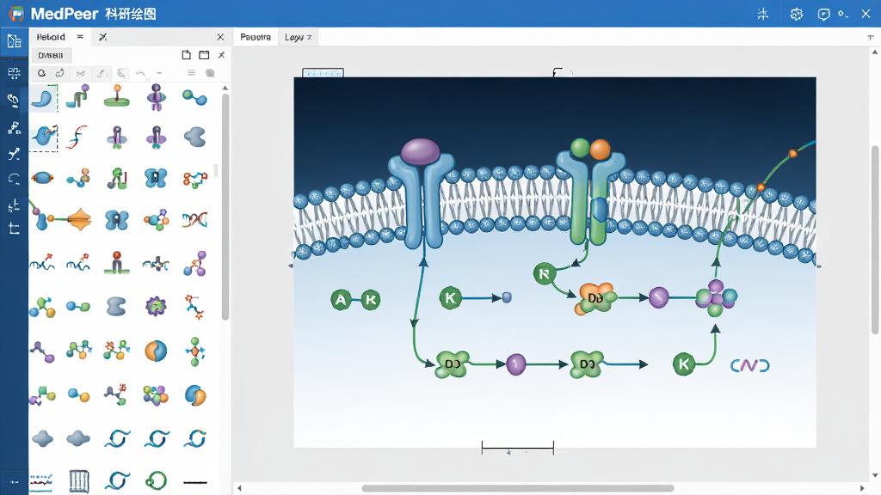Pick the green platform with orange ball shape
Screen dimensions: 881x495
117,97
